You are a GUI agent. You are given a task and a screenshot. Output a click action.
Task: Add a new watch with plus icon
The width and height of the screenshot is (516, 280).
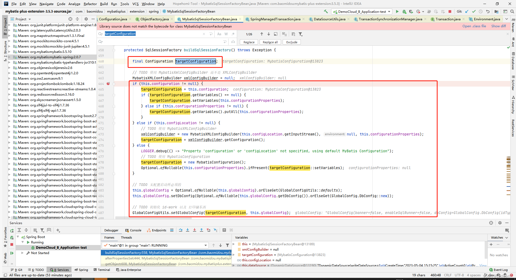(x=491, y=244)
